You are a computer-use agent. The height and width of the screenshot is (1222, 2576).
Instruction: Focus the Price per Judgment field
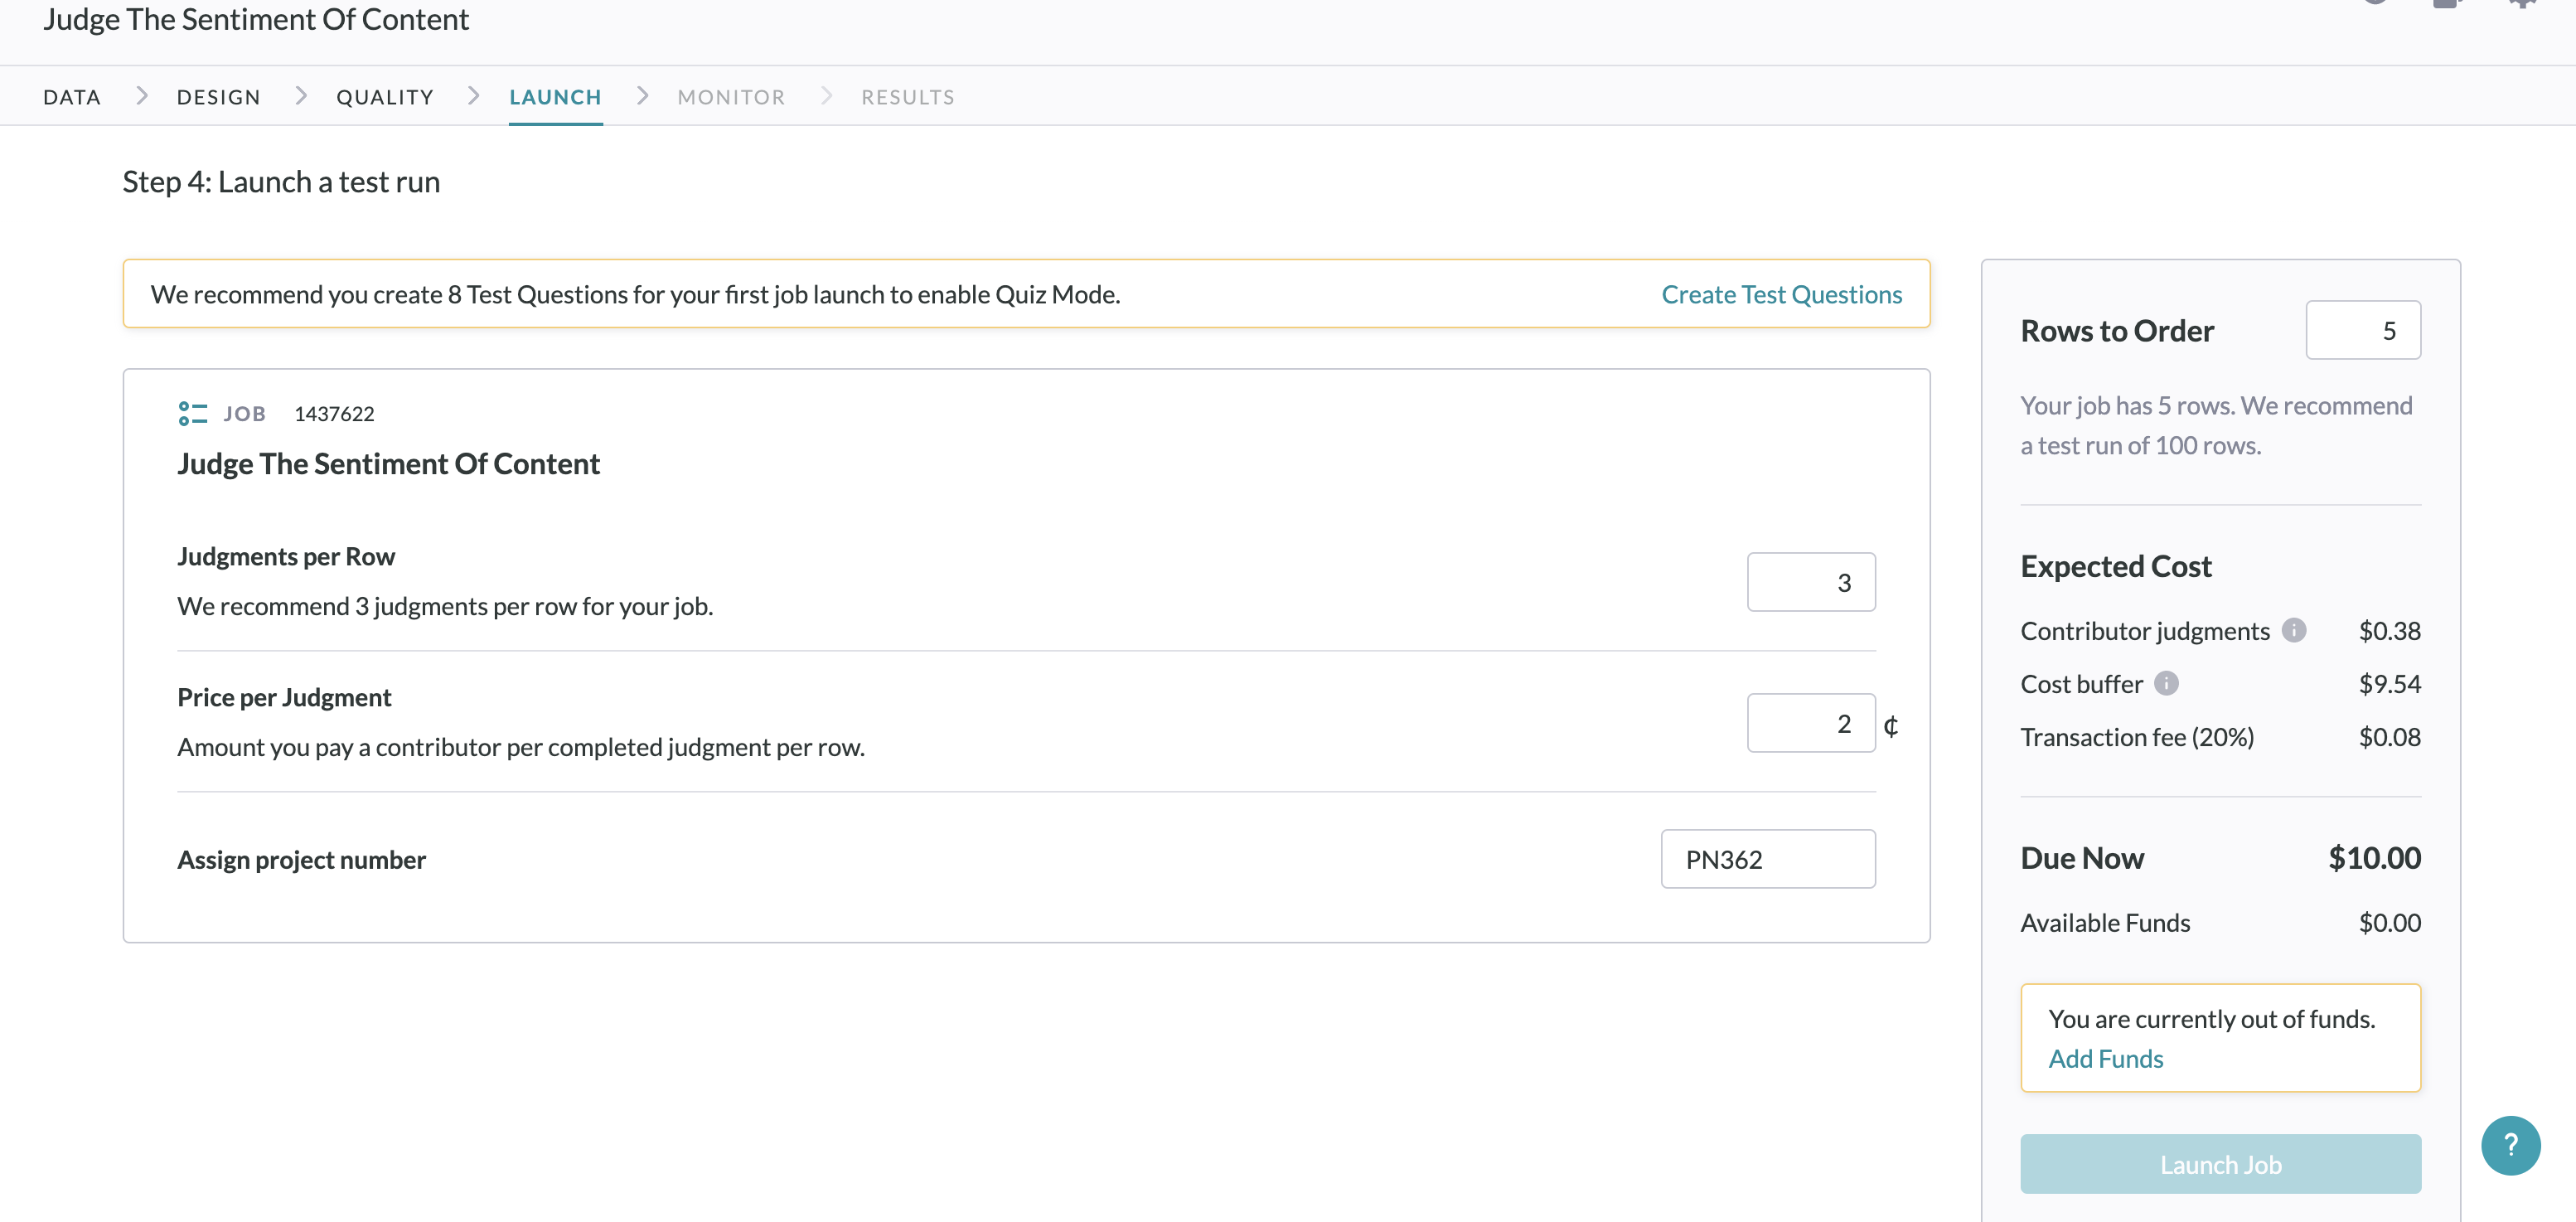pyautogui.click(x=1811, y=723)
